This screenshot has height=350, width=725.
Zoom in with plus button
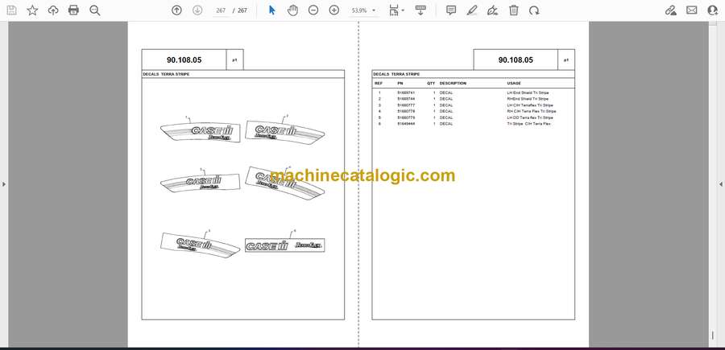click(334, 10)
